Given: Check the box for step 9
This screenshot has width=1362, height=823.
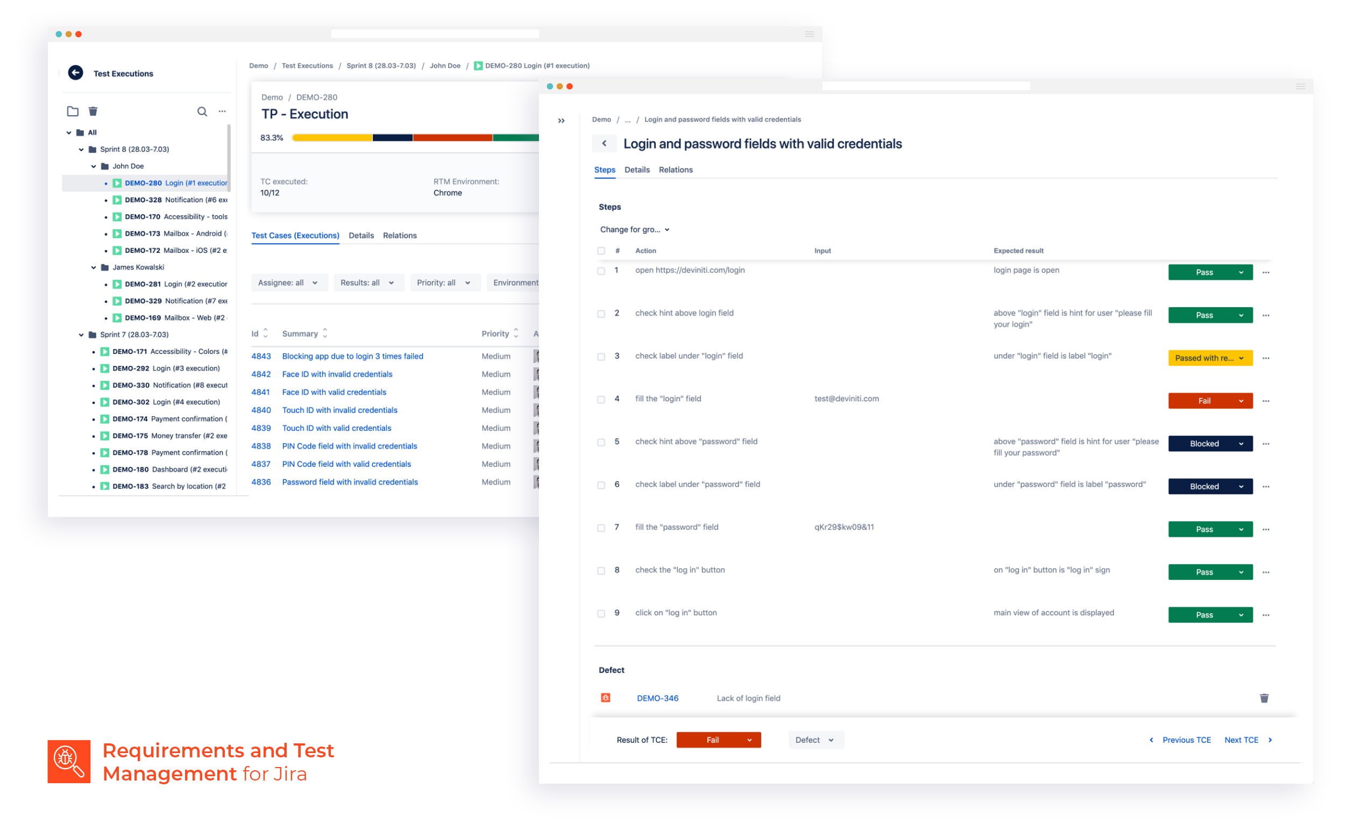Looking at the screenshot, I should coord(602,615).
